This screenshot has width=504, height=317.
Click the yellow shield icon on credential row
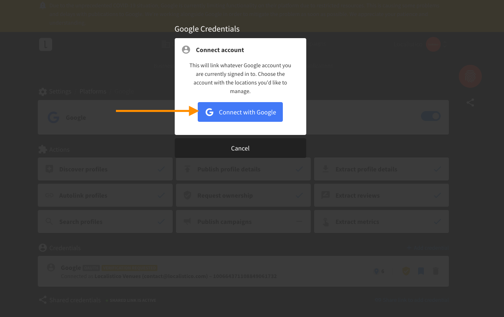coord(406,271)
